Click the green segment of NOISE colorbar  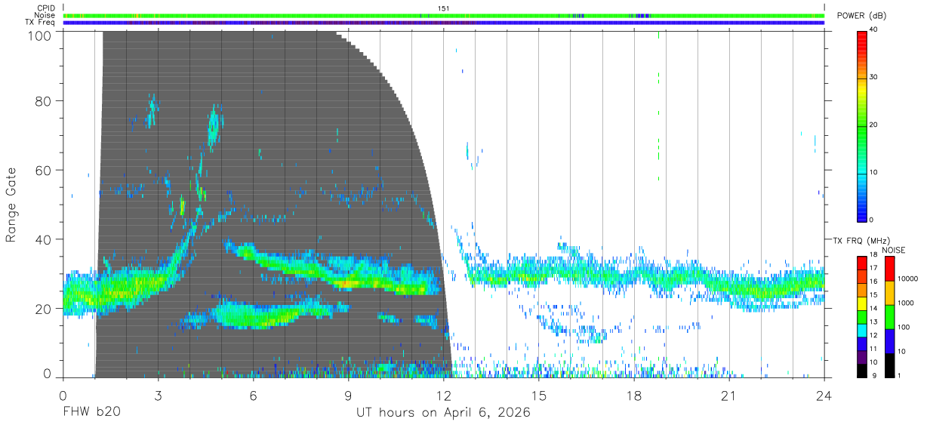click(889, 317)
